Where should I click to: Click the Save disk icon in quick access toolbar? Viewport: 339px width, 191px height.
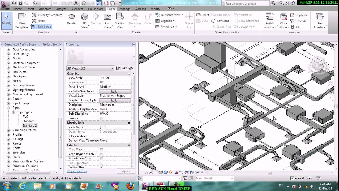click(x=20, y=3)
